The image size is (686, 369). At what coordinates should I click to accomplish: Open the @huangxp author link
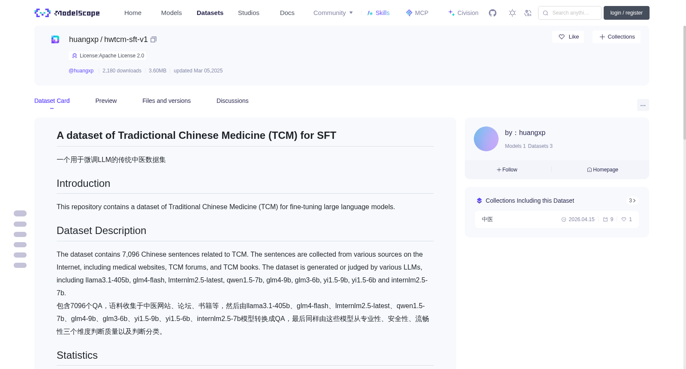[x=81, y=71]
